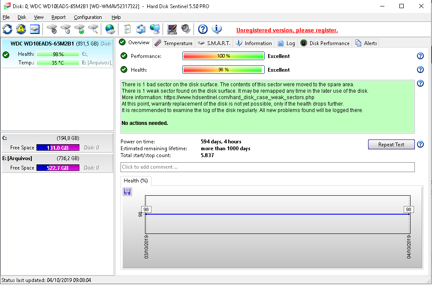The image size is (432, 285).
Task: Switch to the Temperature tab
Action: 174,43
